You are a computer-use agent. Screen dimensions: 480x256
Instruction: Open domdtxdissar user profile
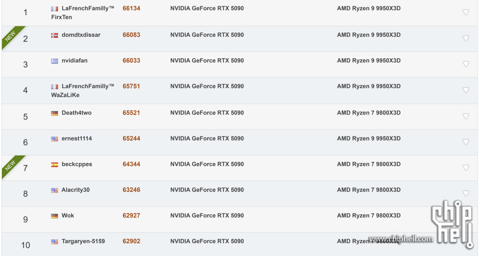coord(81,35)
